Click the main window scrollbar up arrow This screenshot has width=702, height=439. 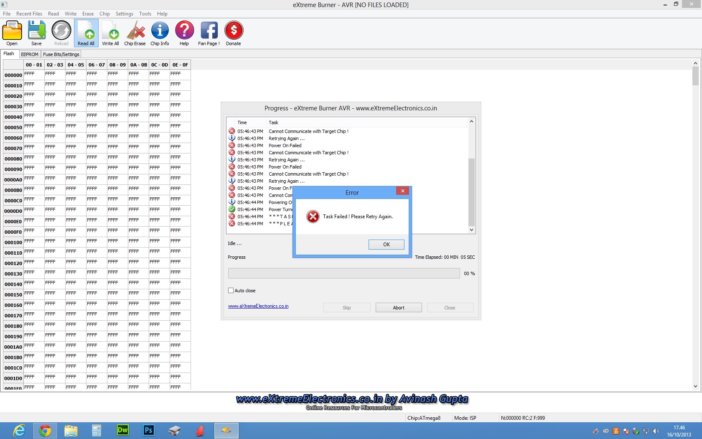[x=695, y=64]
